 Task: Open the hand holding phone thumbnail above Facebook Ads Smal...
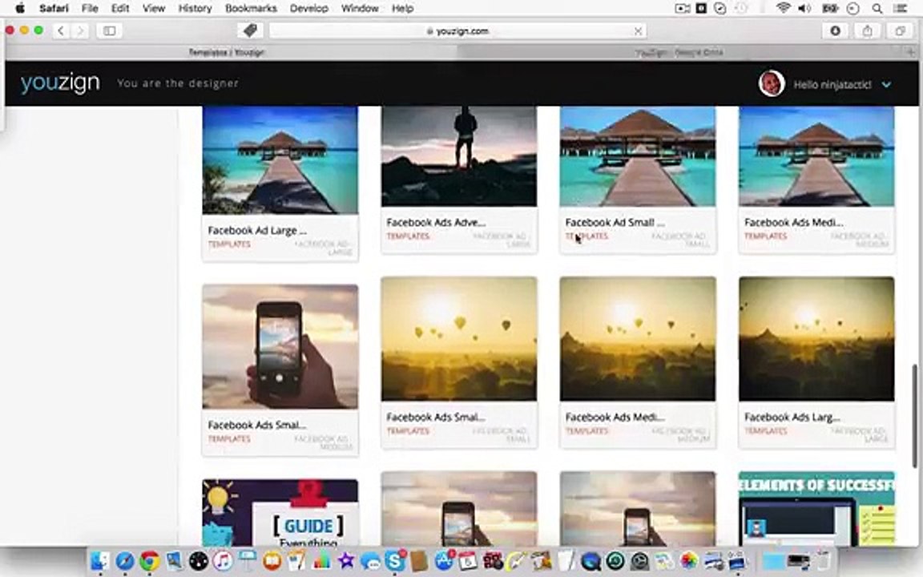280,347
